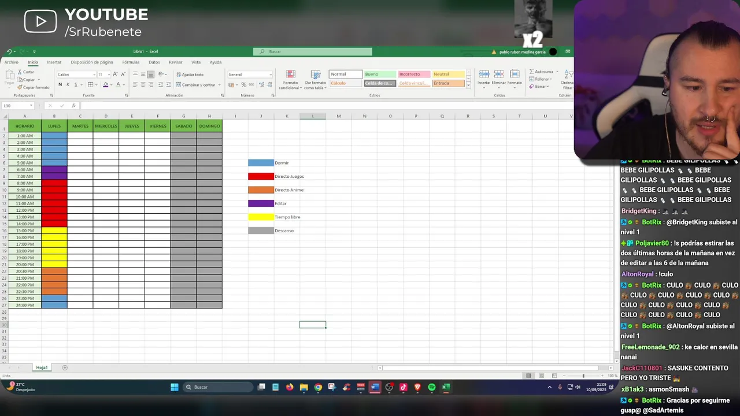740x416 pixels.
Task: Switch to the Fórmulas tab
Action: click(x=131, y=62)
